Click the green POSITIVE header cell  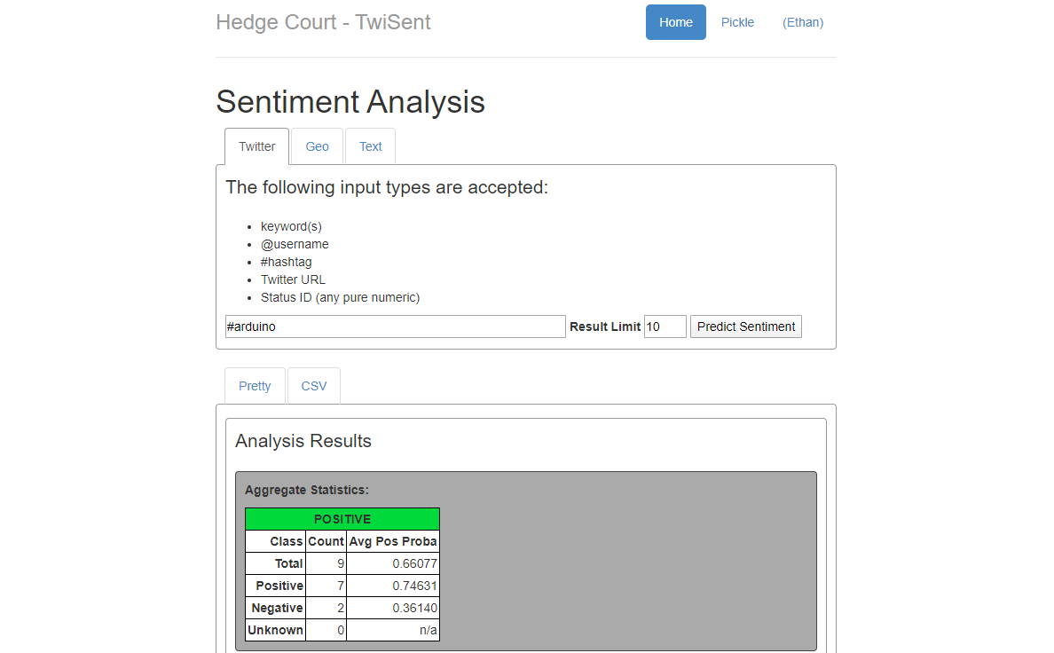pyautogui.click(x=342, y=519)
